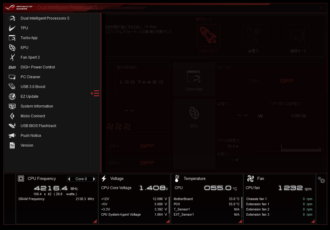Viewport: 330px width, 230px height.
Task: Open the Fan Xpert 3 menu entry
Action: tap(30, 57)
